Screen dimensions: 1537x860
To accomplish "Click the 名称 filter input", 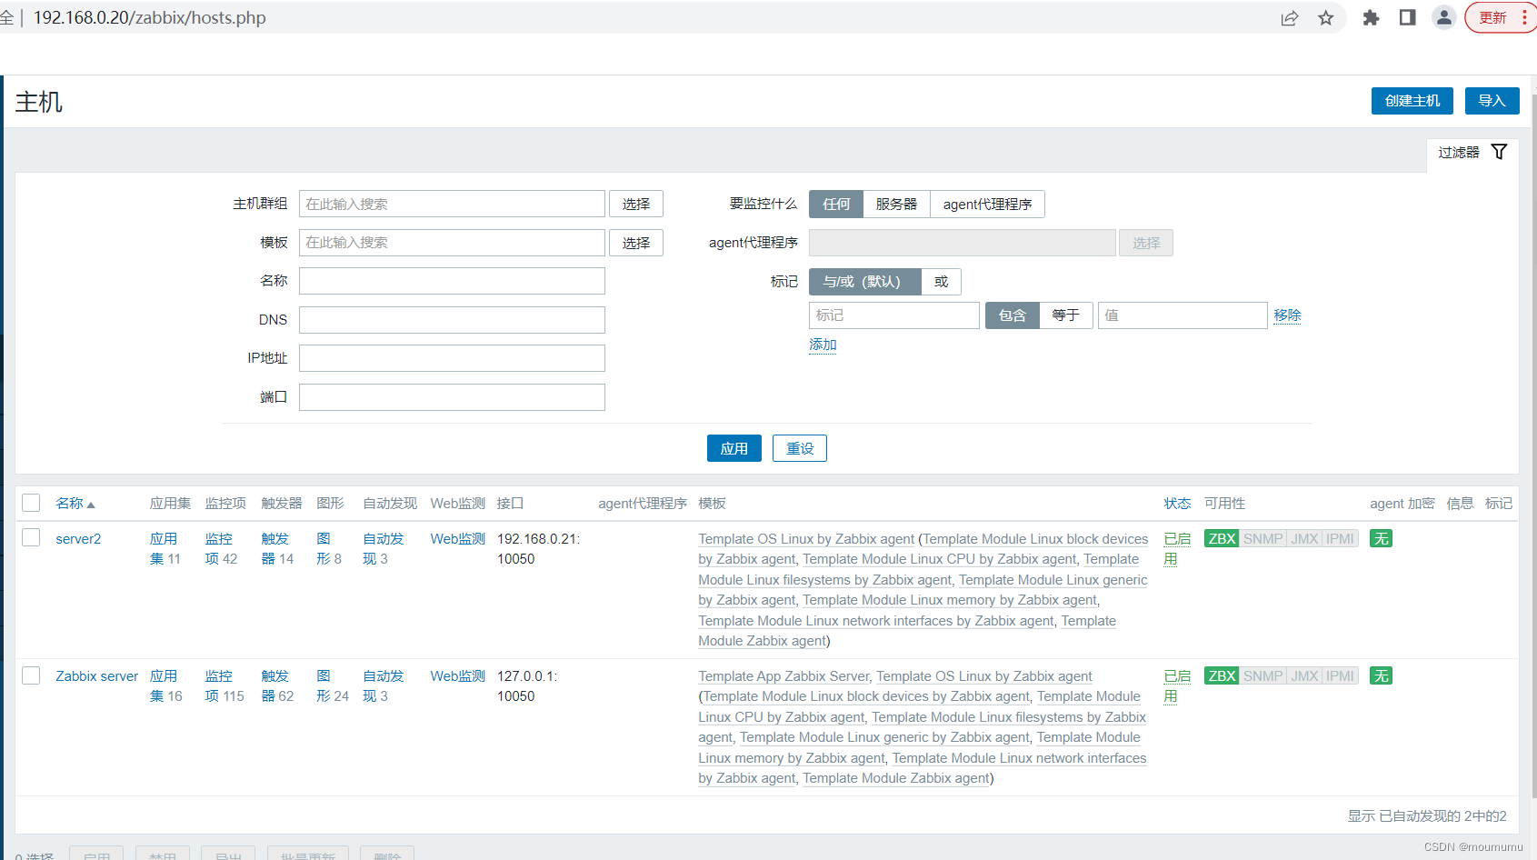I will 452,281.
